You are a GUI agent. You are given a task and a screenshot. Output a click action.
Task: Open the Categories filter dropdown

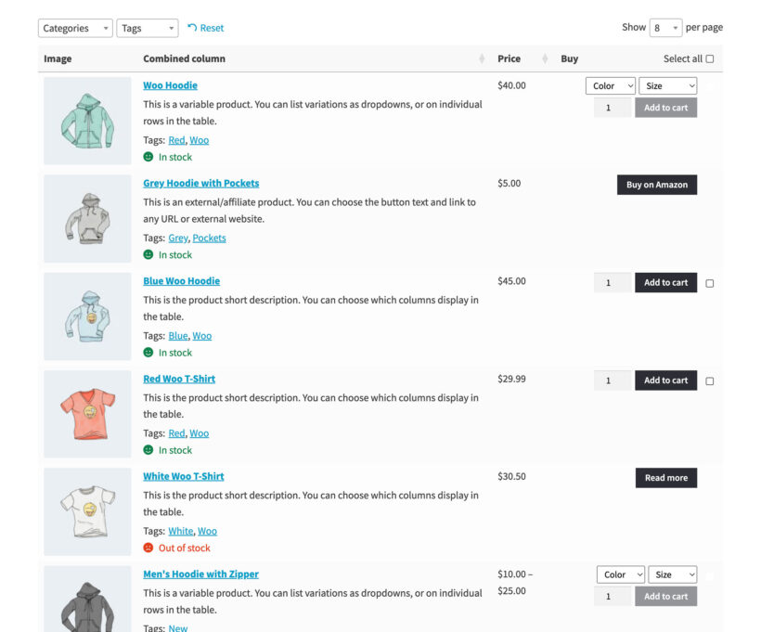[x=74, y=28]
